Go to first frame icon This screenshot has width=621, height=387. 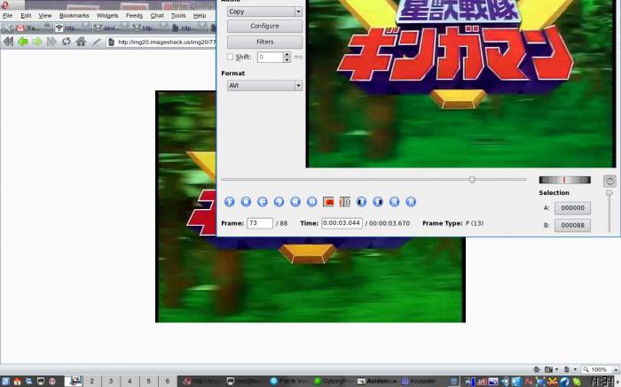395,202
